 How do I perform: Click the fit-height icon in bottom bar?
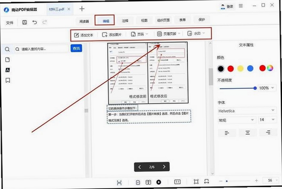click(119, 183)
